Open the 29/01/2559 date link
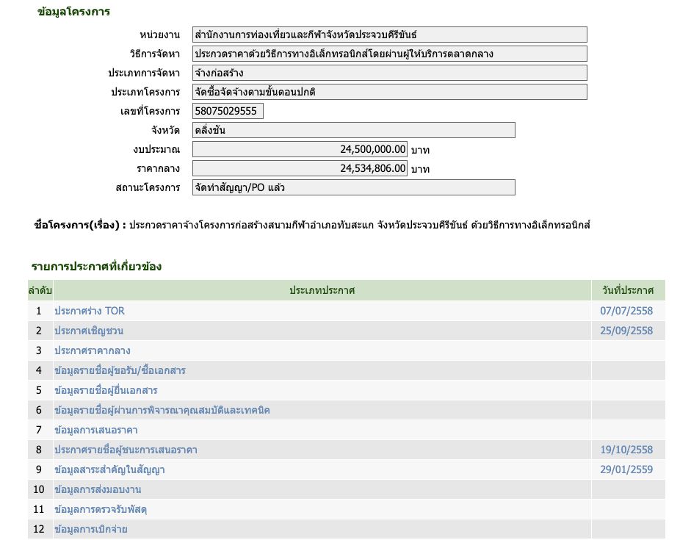The width and height of the screenshot is (691, 540). (626, 469)
